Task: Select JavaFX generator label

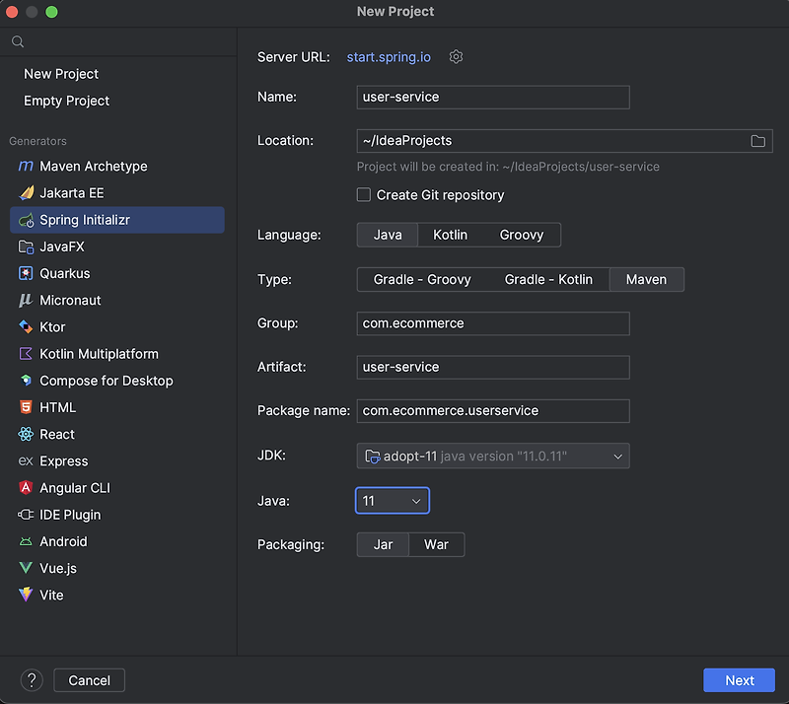Action: click(x=62, y=246)
